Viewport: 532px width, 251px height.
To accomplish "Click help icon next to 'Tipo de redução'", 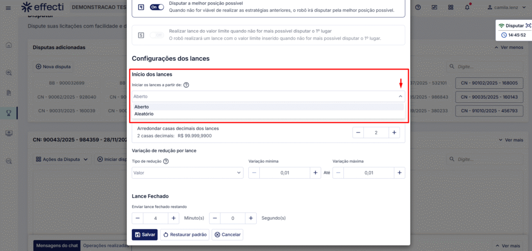I will [166, 161].
